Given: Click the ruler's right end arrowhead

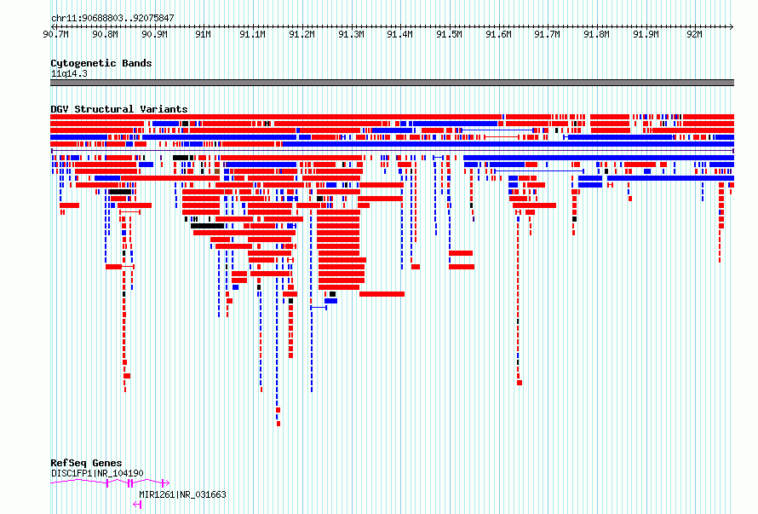Looking at the screenshot, I should click(x=732, y=26).
